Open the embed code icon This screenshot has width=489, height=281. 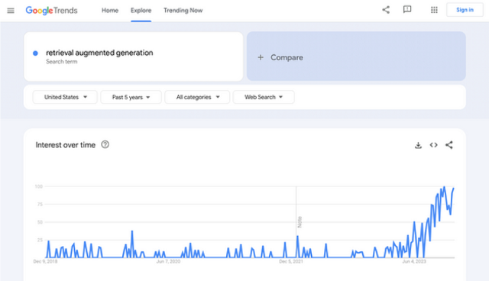click(x=433, y=145)
